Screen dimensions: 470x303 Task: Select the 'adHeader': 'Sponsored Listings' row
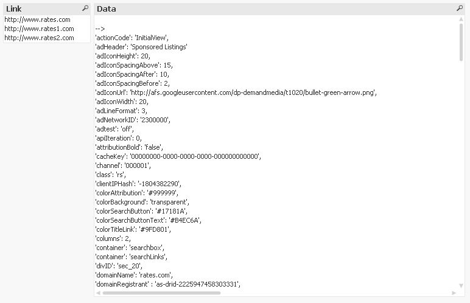click(141, 47)
